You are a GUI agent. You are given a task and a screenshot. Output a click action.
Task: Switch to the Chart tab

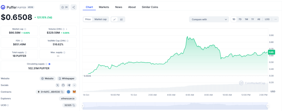pyautogui.click(x=89, y=7)
